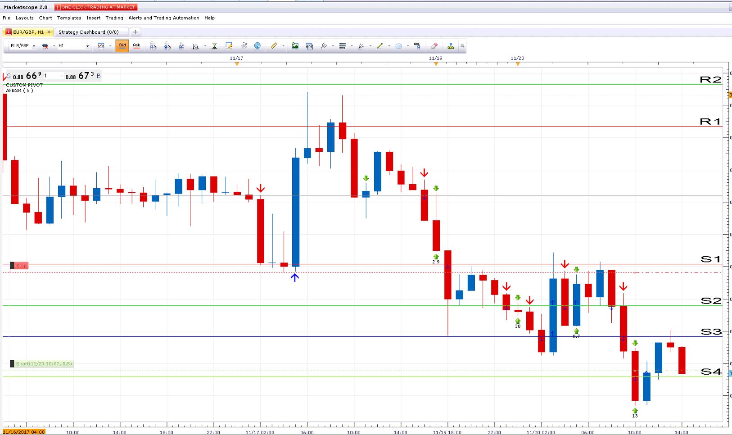Image resolution: width=732 pixels, height=435 pixels.
Task: Click the green I-beam toolbar icon
Action: point(215,46)
